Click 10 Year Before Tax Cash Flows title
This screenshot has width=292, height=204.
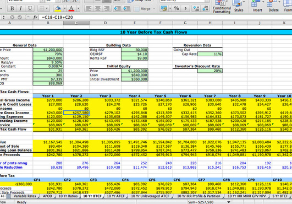153,32
